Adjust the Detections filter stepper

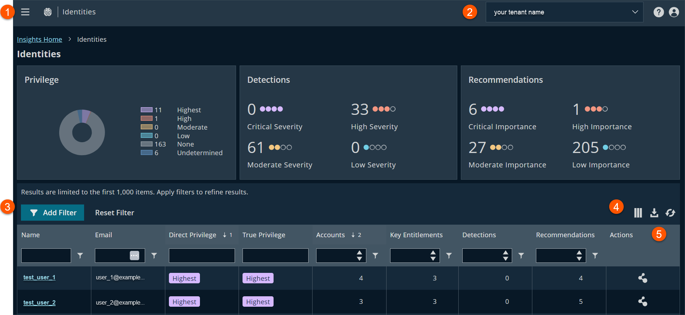click(x=506, y=256)
